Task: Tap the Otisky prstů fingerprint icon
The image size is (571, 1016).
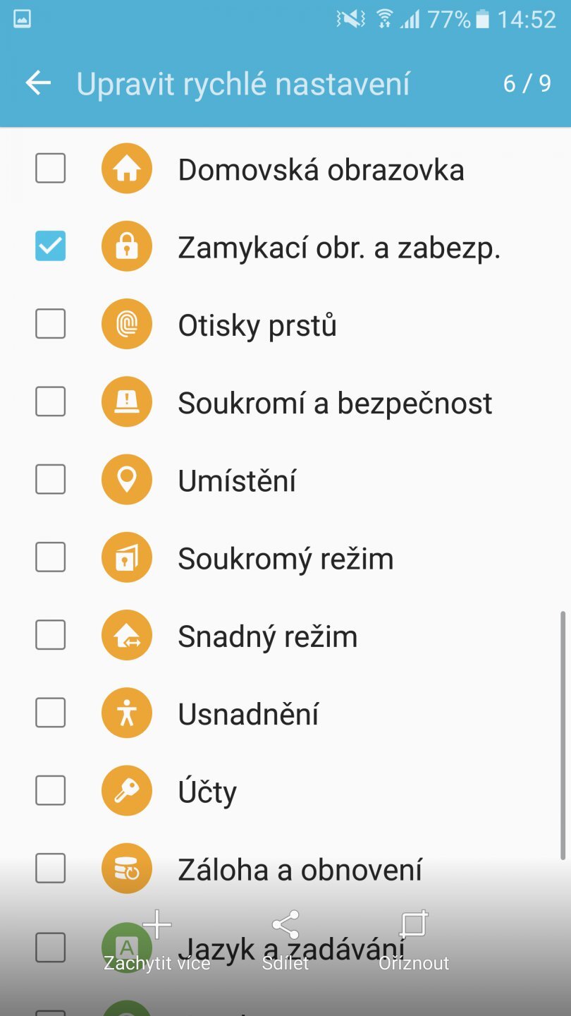Action: point(127,325)
